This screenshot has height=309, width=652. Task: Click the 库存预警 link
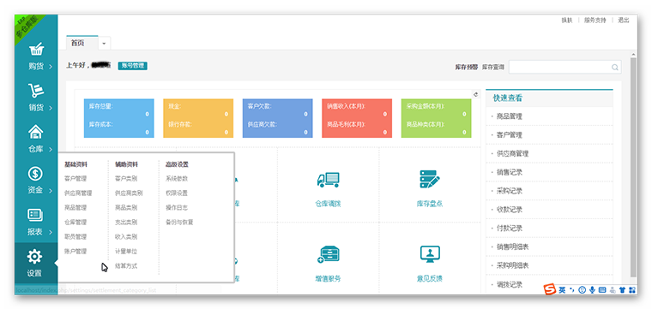[467, 67]
